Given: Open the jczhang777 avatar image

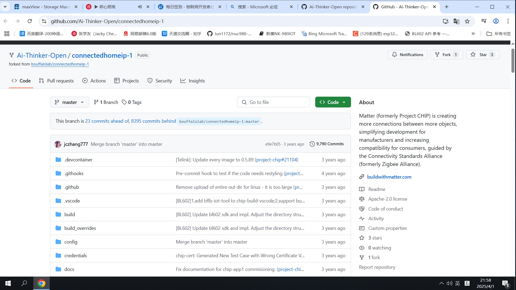Looking at the screenshot, I should pos(58,144).
